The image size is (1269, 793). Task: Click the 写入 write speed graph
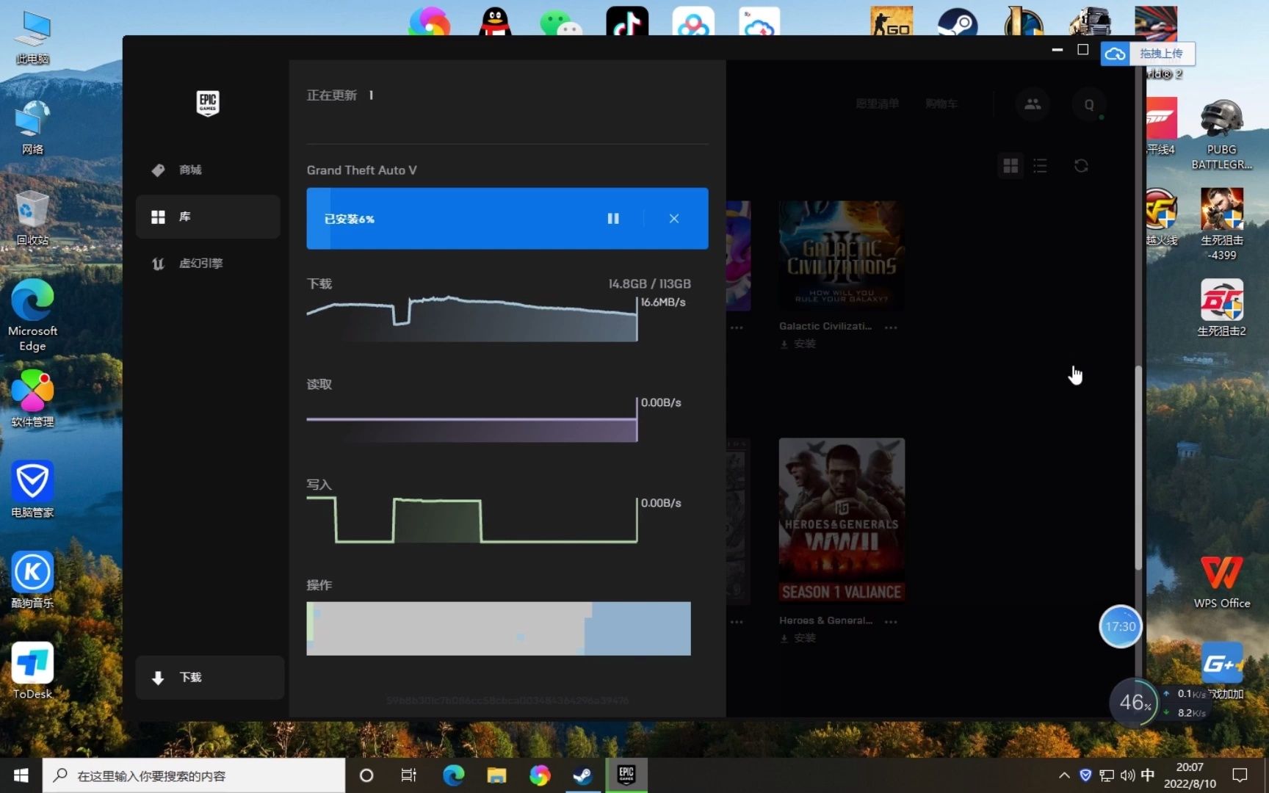pos(472,520)
